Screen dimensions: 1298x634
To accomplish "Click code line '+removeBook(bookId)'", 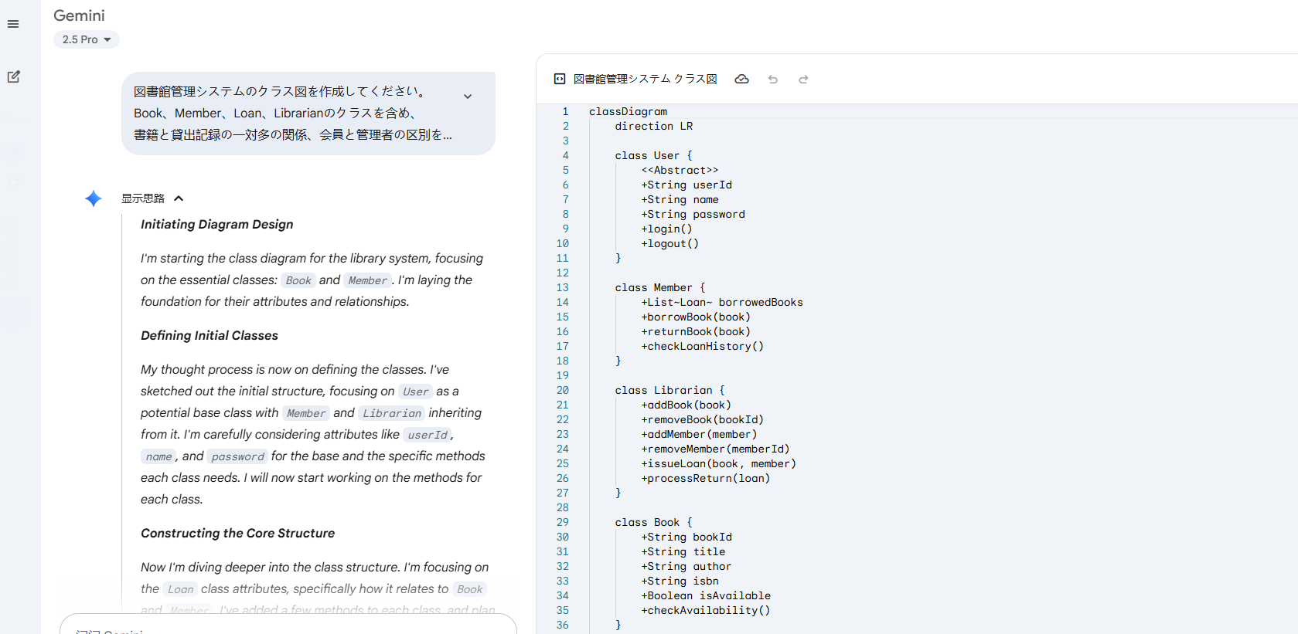I will [x=702, y=419].
